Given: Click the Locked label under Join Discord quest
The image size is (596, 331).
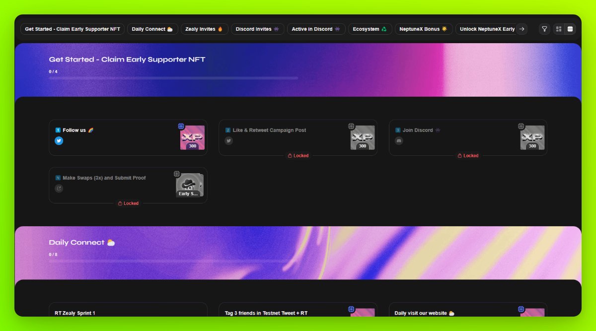Looking at the screenshot, I should click(468, 156).
